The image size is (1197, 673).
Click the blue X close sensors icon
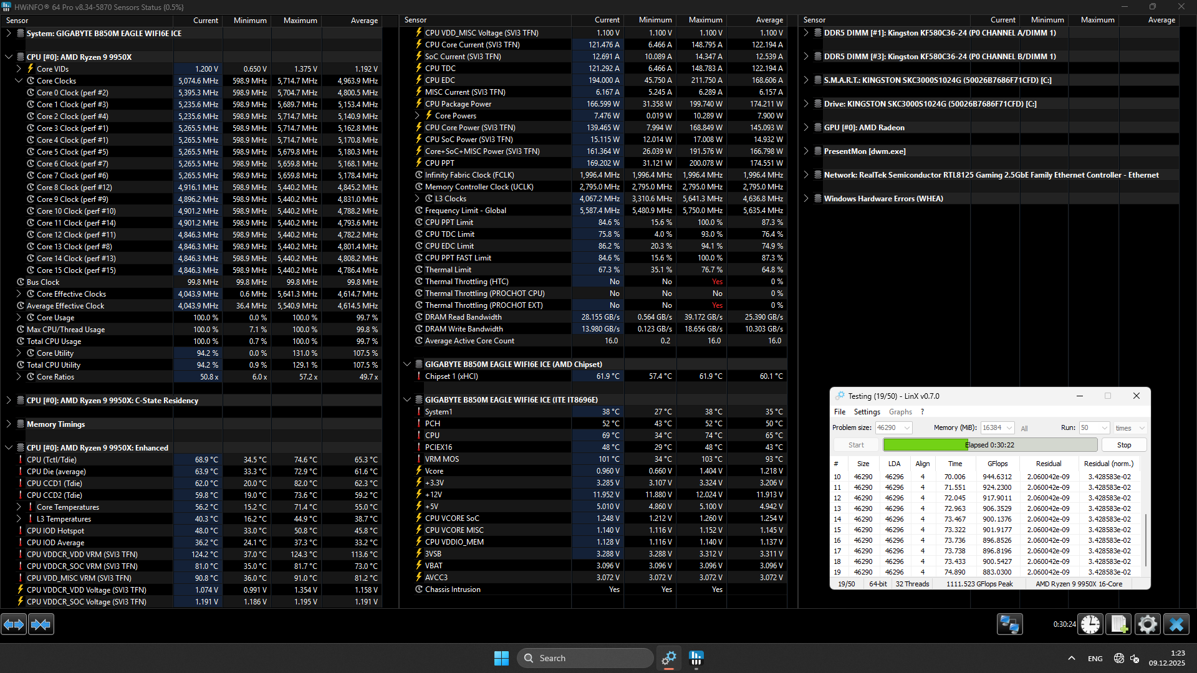click(x=1176, y=624)
